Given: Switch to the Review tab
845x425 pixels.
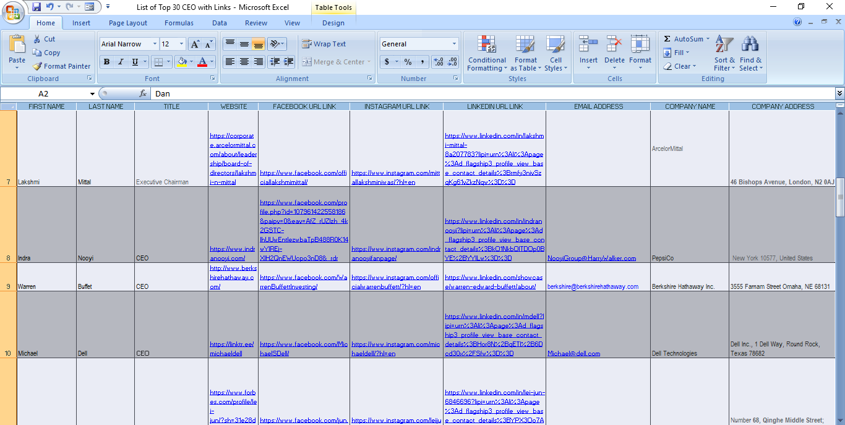Looking at the screenshot, I should tap(256, 23).
